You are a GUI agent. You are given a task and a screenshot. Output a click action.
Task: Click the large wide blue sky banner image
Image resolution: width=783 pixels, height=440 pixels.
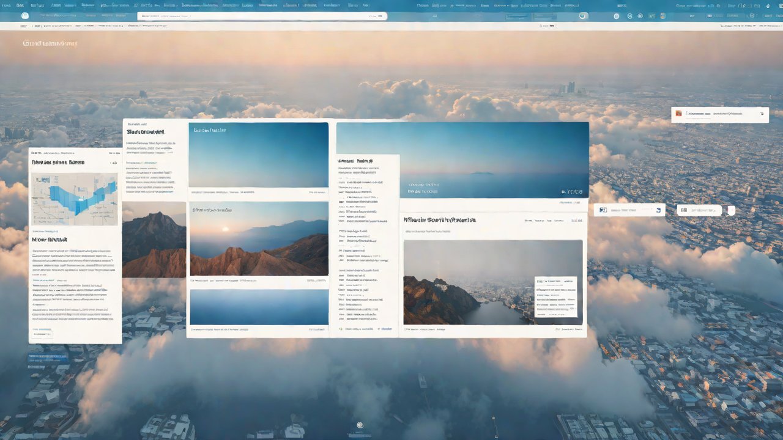[462, 159]
